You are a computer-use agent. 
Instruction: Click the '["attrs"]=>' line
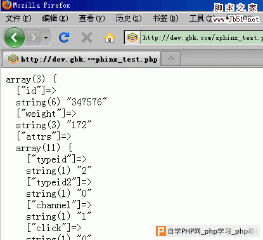click(x=44, y=137)
